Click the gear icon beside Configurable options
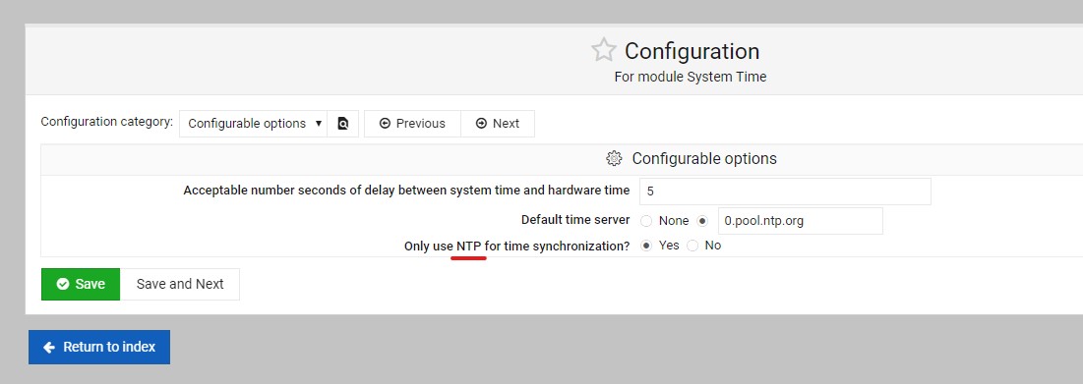The image size is (1083, 384). pyautogui.click(x=614, y=158)
